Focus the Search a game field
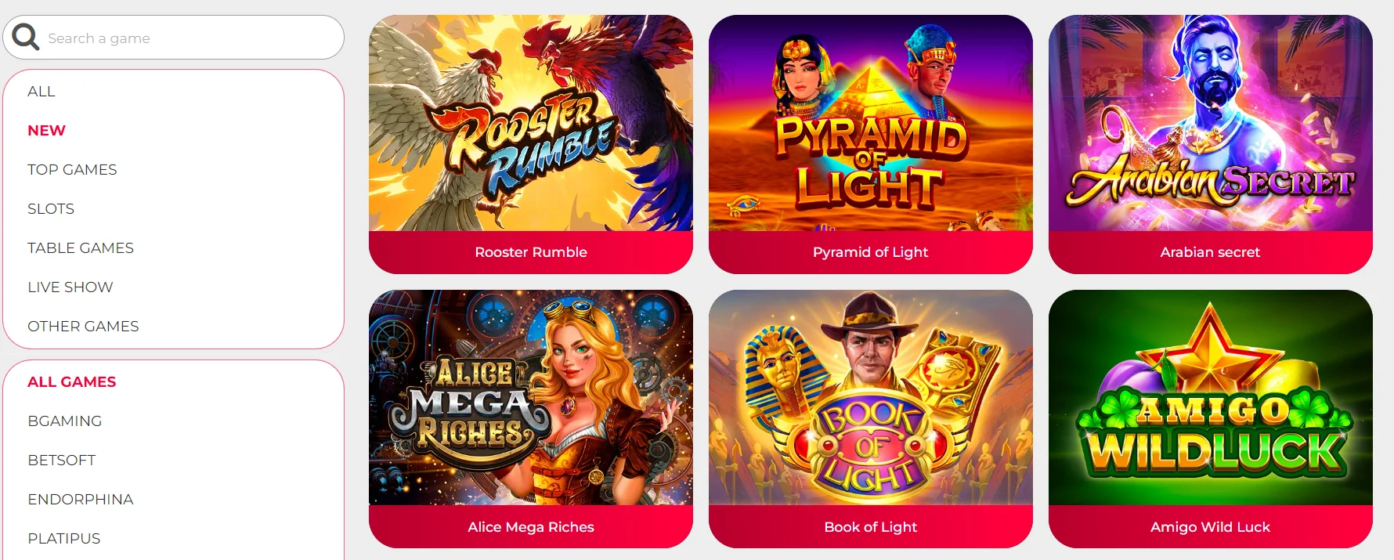The width and height of the screenshot is (1394, 560). click(x=174, y=38)
